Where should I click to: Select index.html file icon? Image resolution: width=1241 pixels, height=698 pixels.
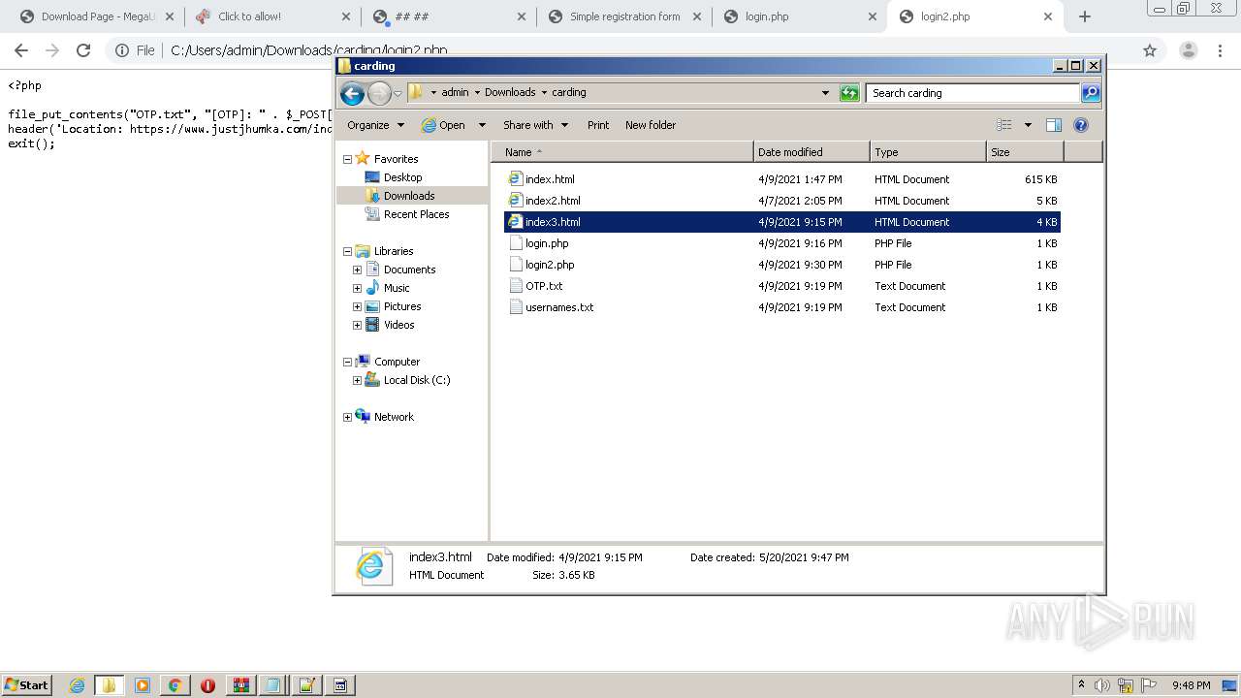[516, 179]
